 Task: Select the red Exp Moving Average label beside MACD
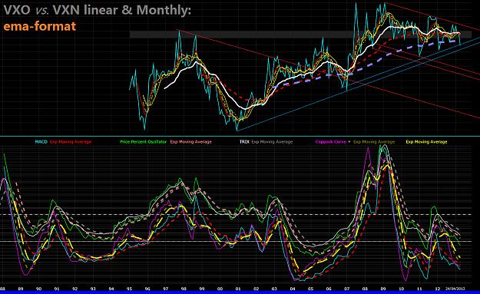(71, 142)
